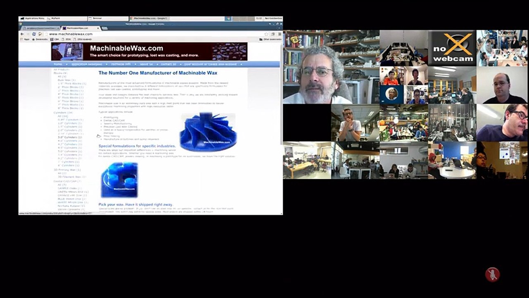The image size is (529, 298).
Task: Open the about us navigation link
Action: pos(146,64)
